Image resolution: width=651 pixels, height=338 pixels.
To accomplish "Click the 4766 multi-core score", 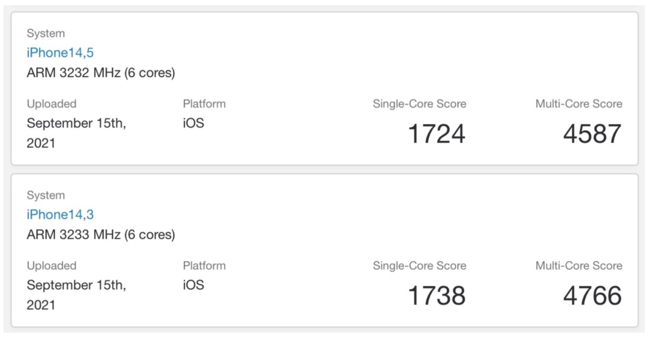I will click(592, 296).
